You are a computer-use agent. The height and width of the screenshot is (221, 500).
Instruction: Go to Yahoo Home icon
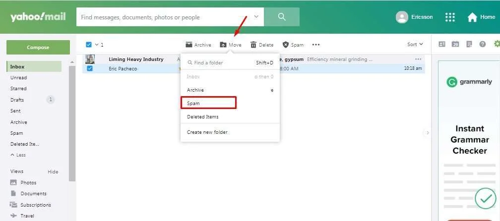[x=472, y=17]
